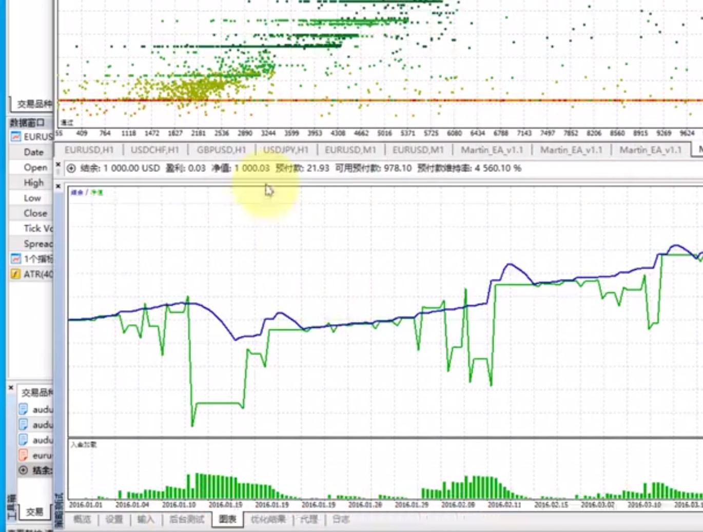Close the bottom-left trade list panel
This screenshot has width=703, height=532.
pyautogui.click(x=11, y=388)
